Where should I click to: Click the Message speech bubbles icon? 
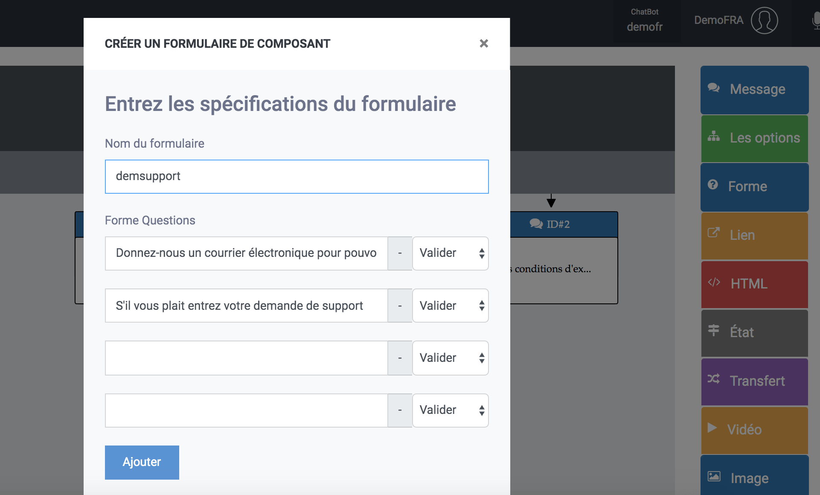pyautogui.click(x=713, y=88)
